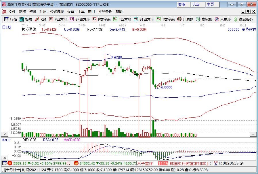Open the 板块 sector blocks toolbar icon
Viewport: 258px width, 174px height.
click(26, 20)
